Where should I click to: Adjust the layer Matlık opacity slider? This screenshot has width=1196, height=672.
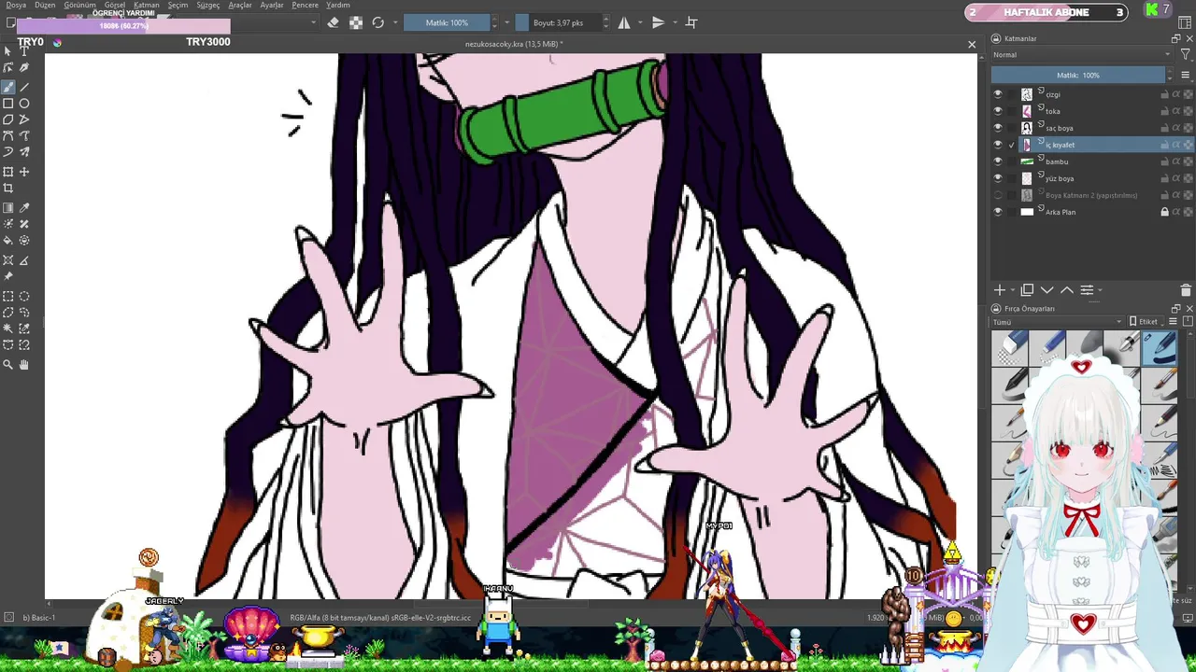point(1078,75)
